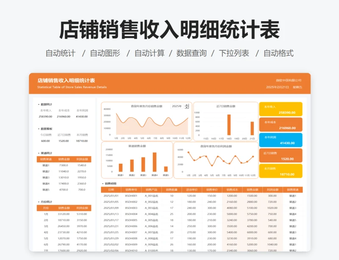
Task: Click the A_003品名 product cell
Action: [x=151, y=208]
